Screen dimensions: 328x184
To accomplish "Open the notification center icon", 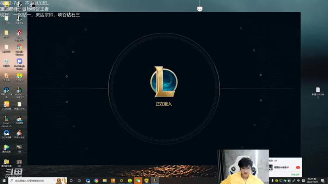I will coord(323,180).
